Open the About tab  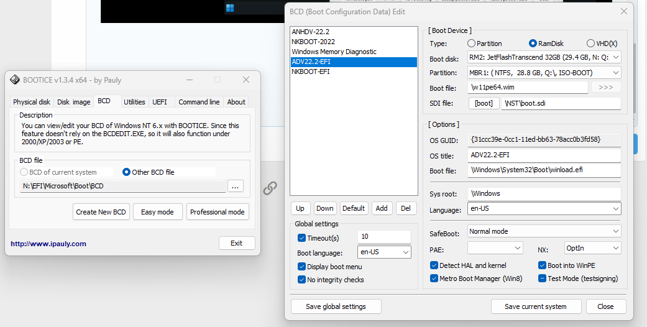[236, 102]
